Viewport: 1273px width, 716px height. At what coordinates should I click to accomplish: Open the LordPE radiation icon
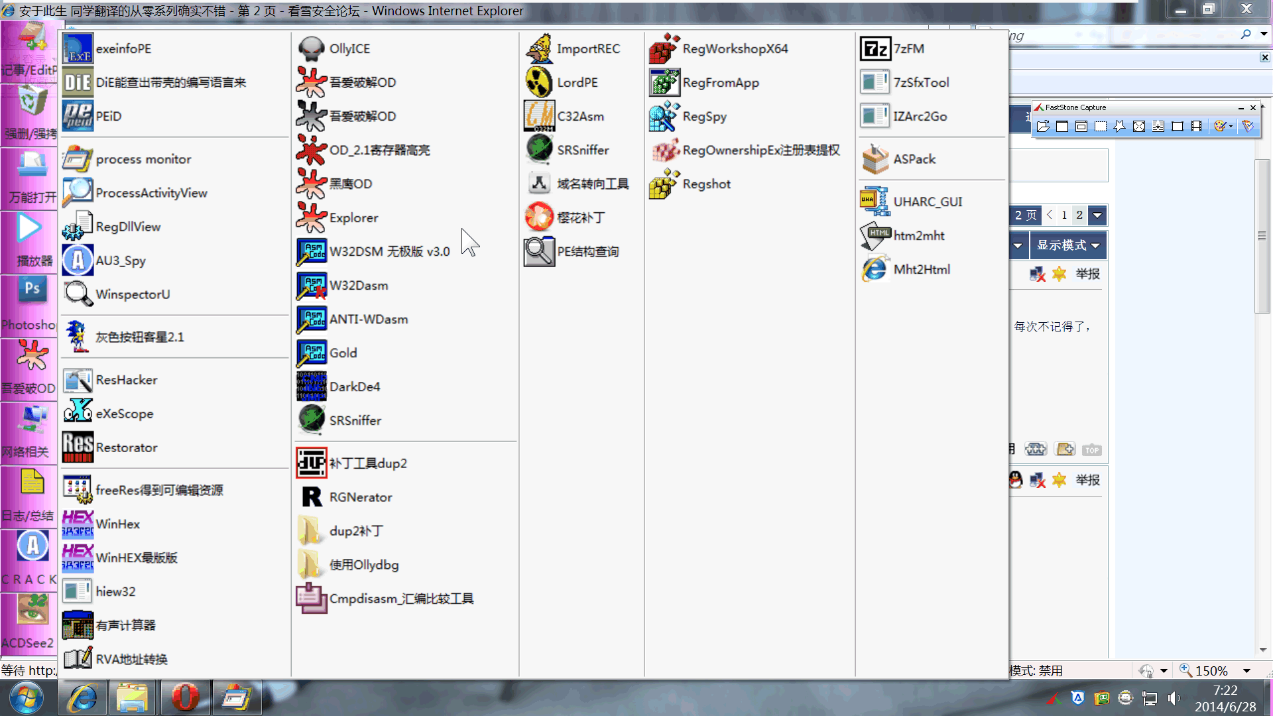pyautogui.click(x=539, y=82)
